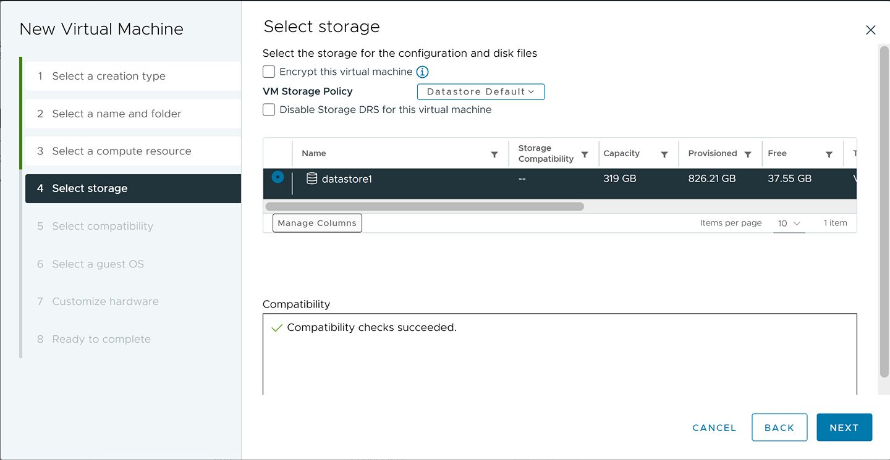Filter the Capacity column
Screen dimensions: 890x460
click(664, 154)
